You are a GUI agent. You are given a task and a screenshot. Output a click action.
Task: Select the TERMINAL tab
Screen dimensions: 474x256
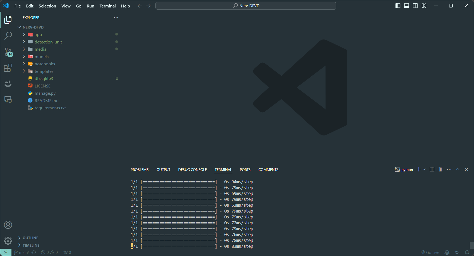point(223,170)
